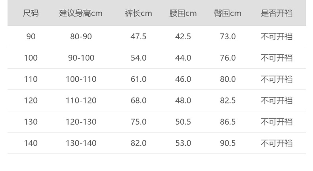313x171 pixels.
Task: Click waist value 50.5
Action: point(183,122)
